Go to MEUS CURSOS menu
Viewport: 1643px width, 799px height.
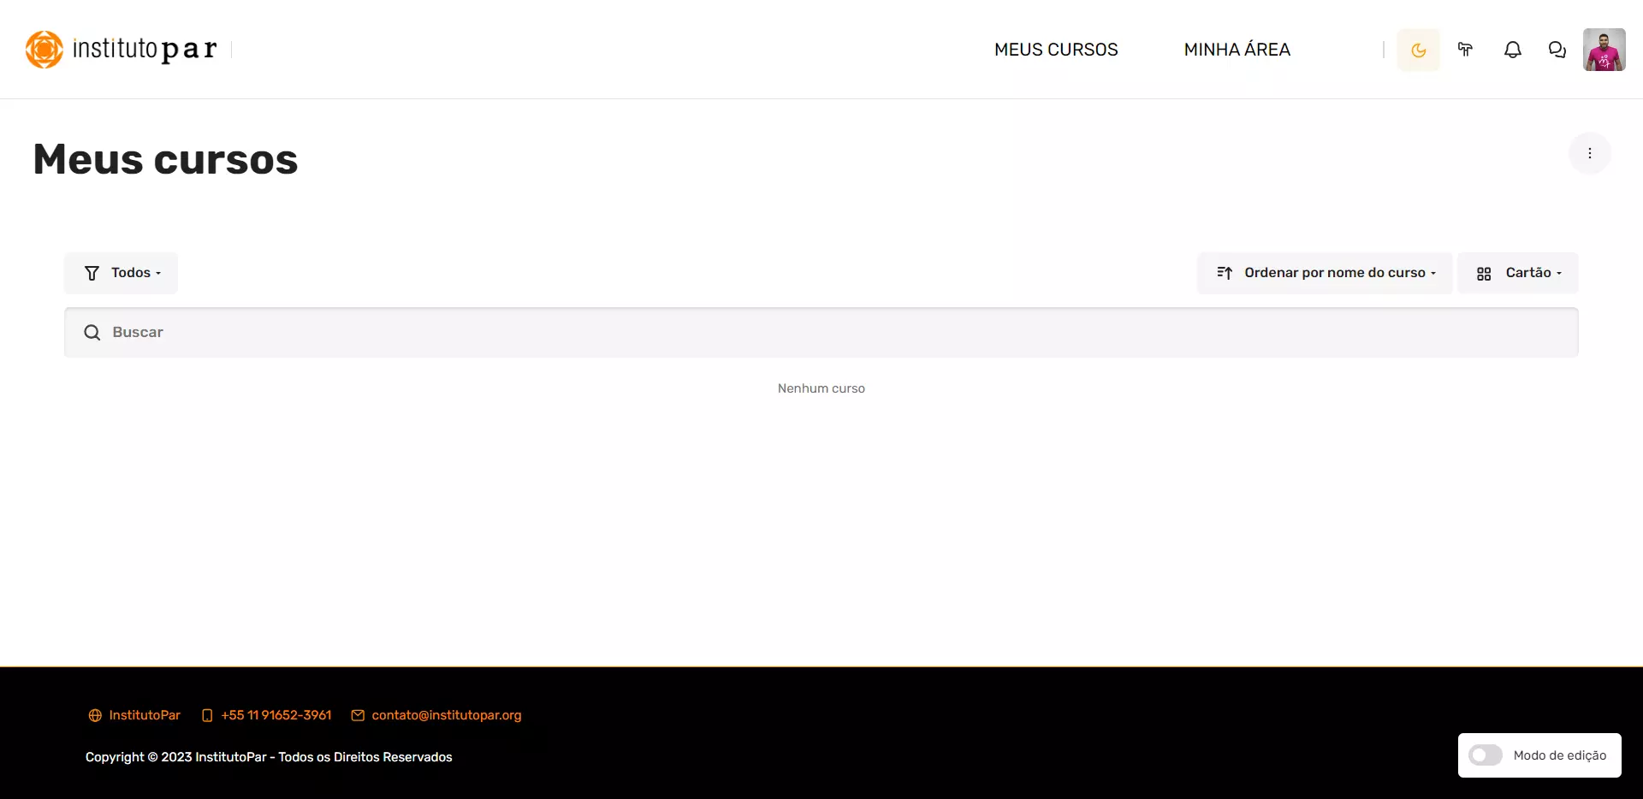coord(1056,50)
